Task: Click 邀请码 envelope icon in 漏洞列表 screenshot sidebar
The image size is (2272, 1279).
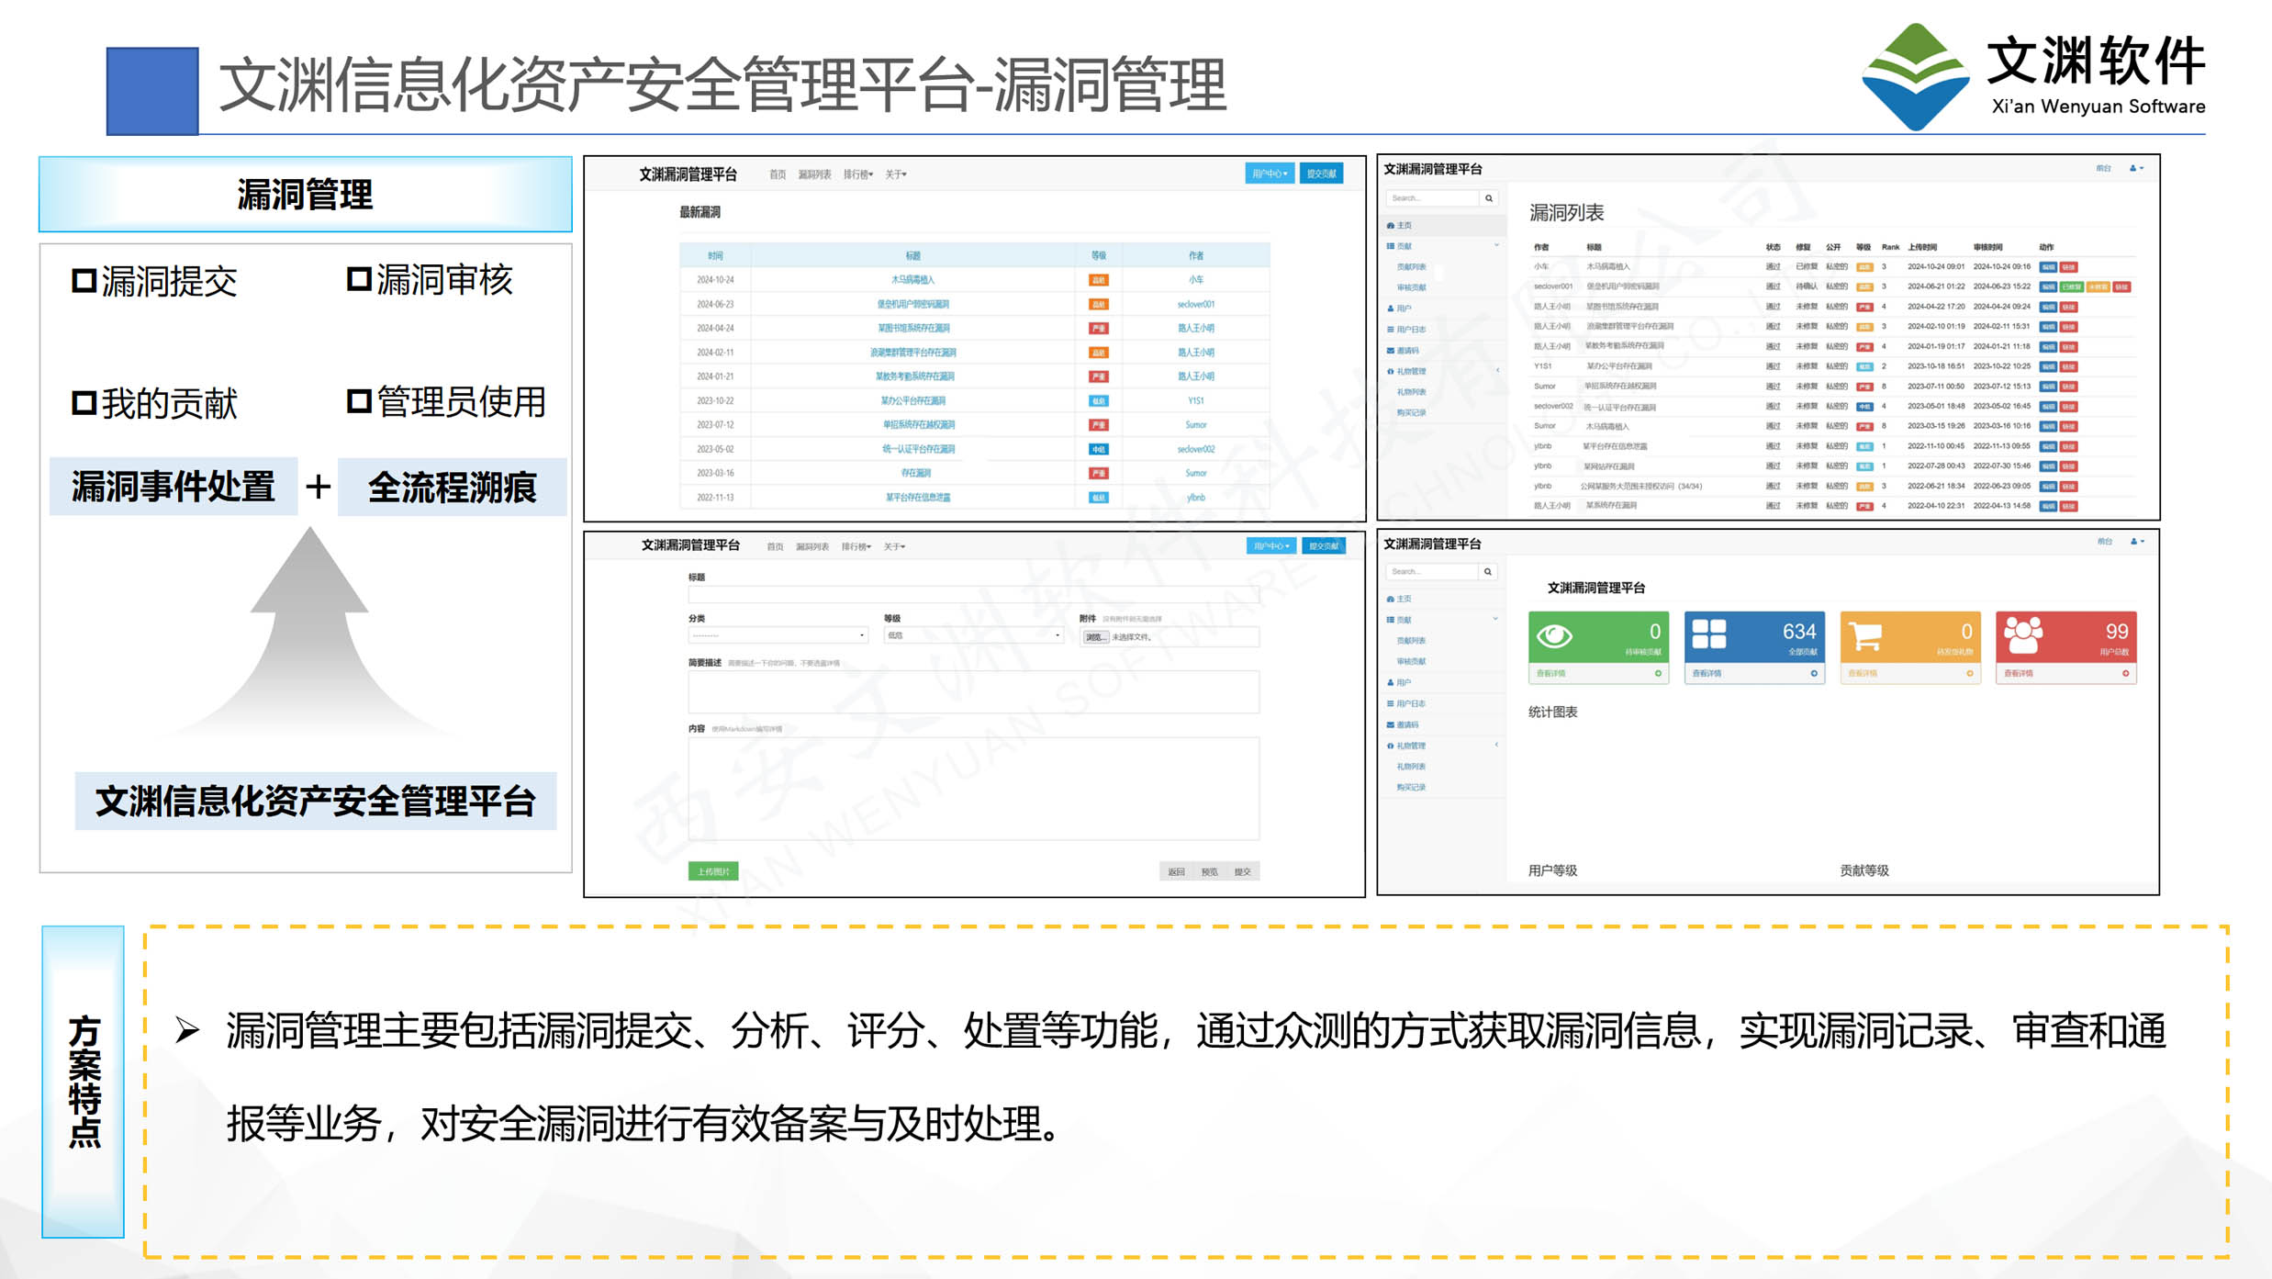Action: (x=1391, y=351)
